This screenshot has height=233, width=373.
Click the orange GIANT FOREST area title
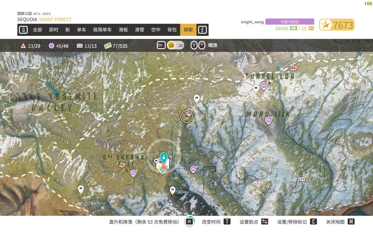pos(56,20)
